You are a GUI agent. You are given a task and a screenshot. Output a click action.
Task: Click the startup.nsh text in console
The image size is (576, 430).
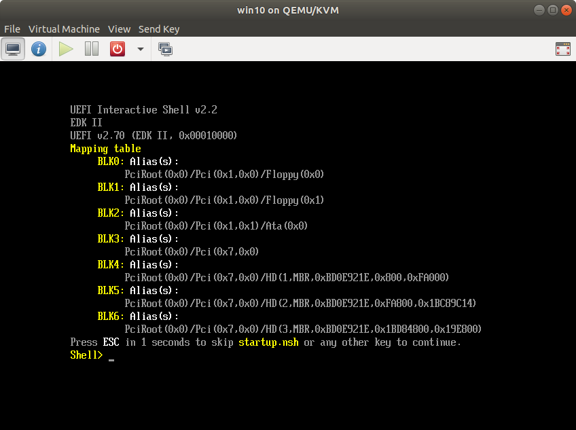pos(268,342)
